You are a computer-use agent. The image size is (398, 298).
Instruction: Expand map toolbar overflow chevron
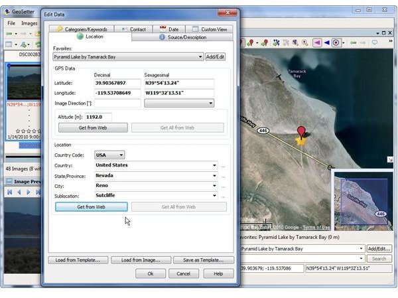pos(391,41)
